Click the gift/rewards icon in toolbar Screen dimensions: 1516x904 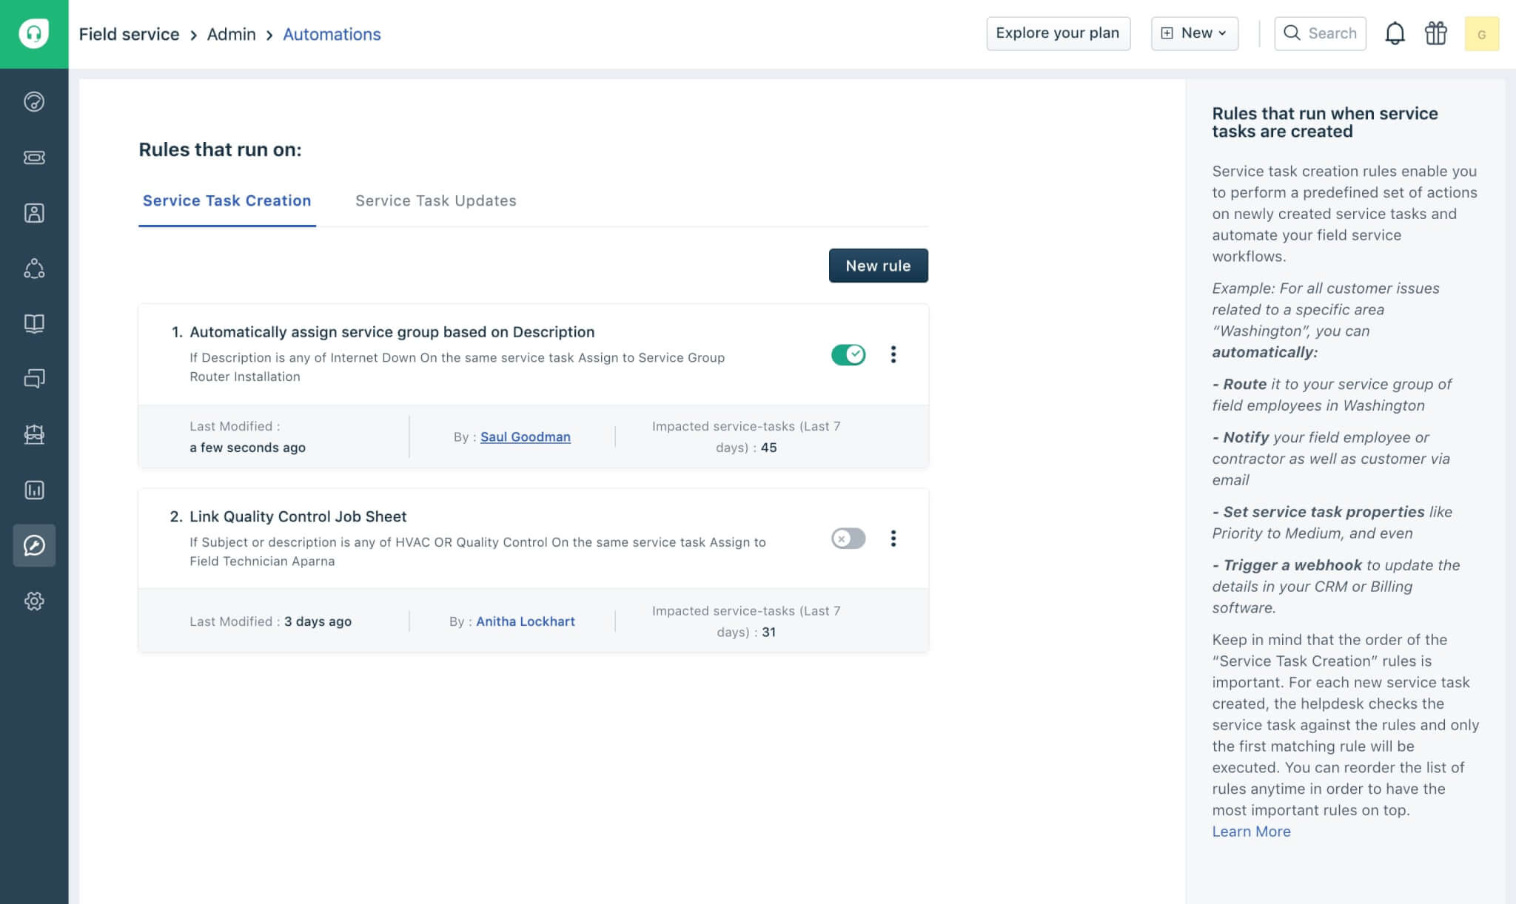tap(1436, 33)
